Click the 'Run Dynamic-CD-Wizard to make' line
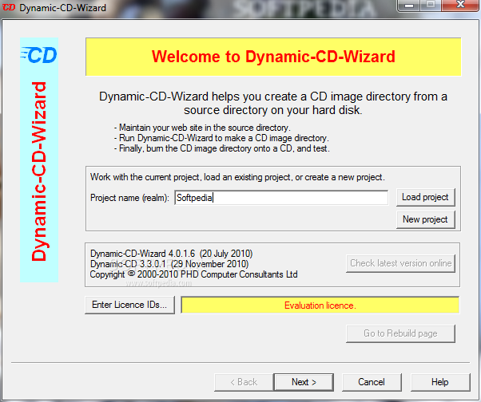 (221, 138)
